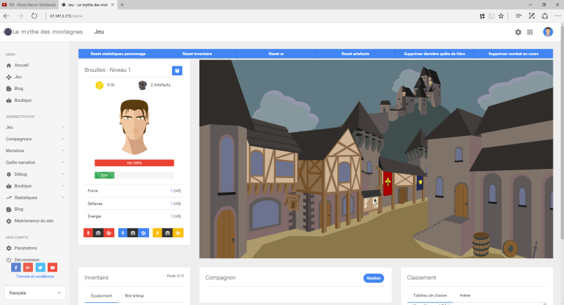Click the red round icon right of chest
Screen dimensions: 564x305
click(x=109, y=233)
